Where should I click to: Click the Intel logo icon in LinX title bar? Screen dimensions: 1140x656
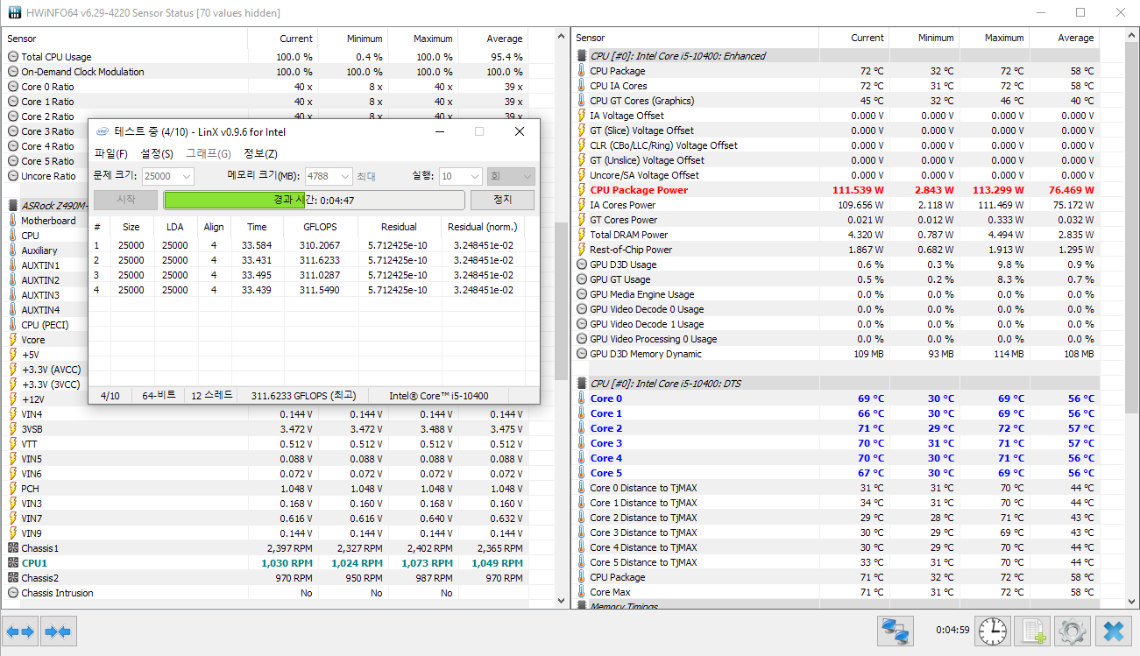pos(103,131)
